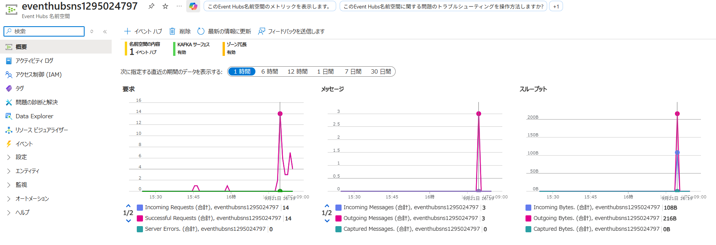Click the trash icon for 削除
This screenshot has width=716, height=245.
[172, 31]
